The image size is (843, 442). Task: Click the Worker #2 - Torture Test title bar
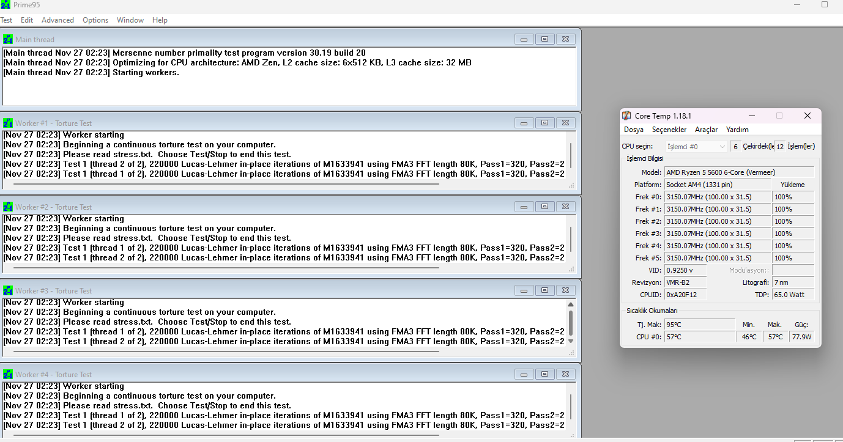(x=289, y=207)
